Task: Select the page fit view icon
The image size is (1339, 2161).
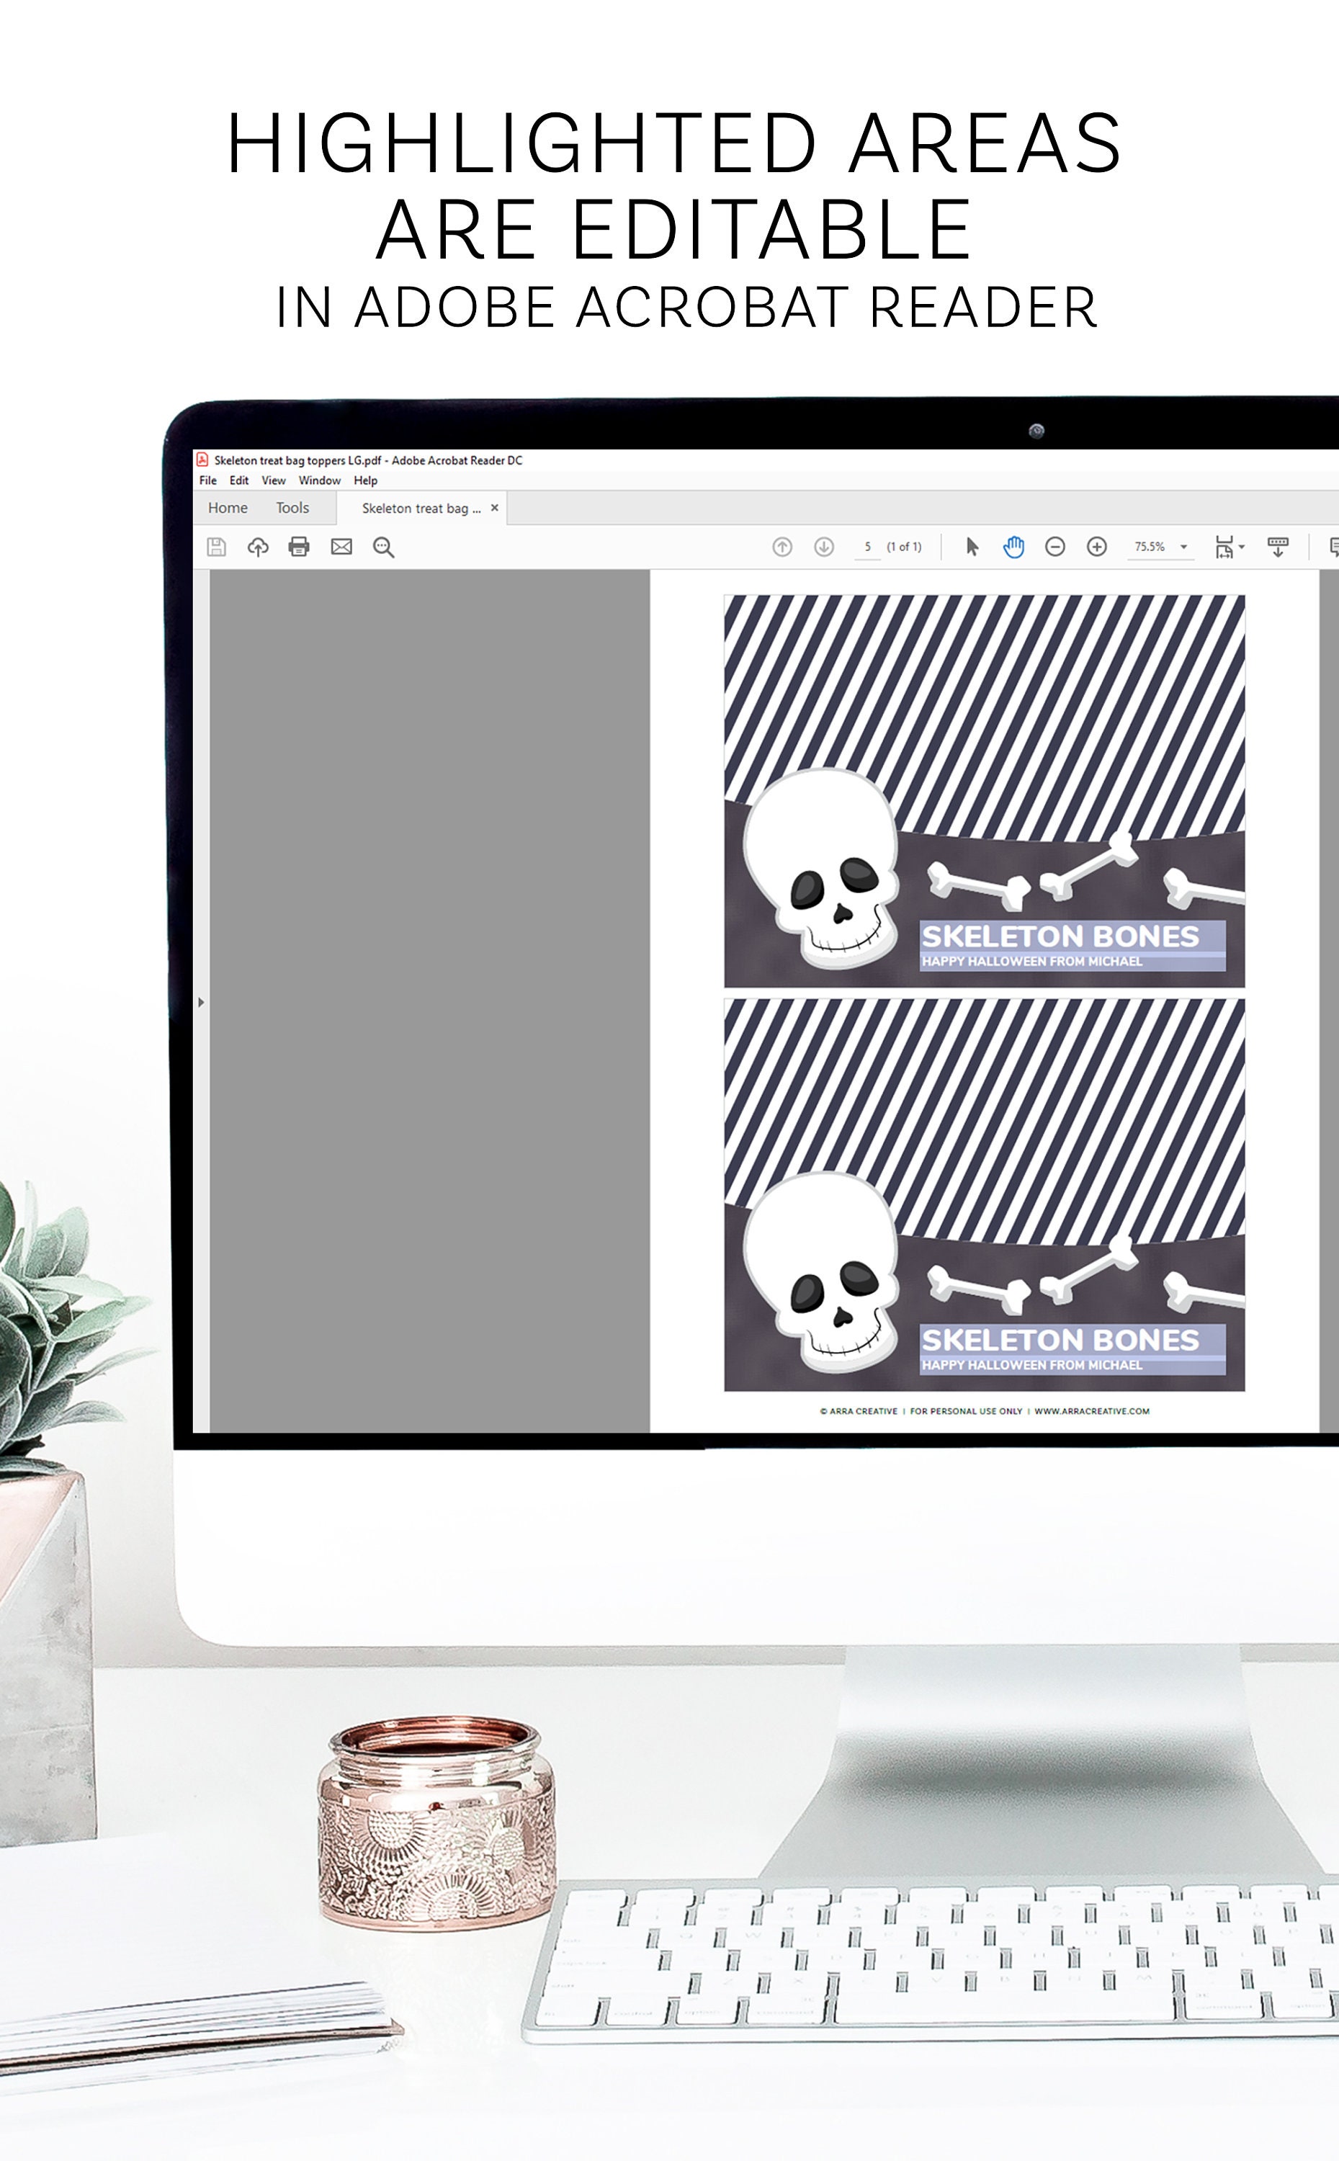Action: 1223,547
